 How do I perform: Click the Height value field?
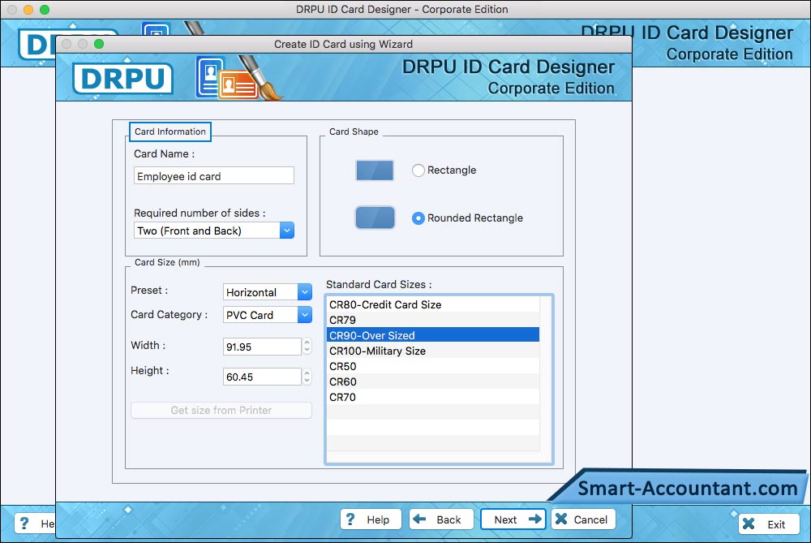(262, 377)
